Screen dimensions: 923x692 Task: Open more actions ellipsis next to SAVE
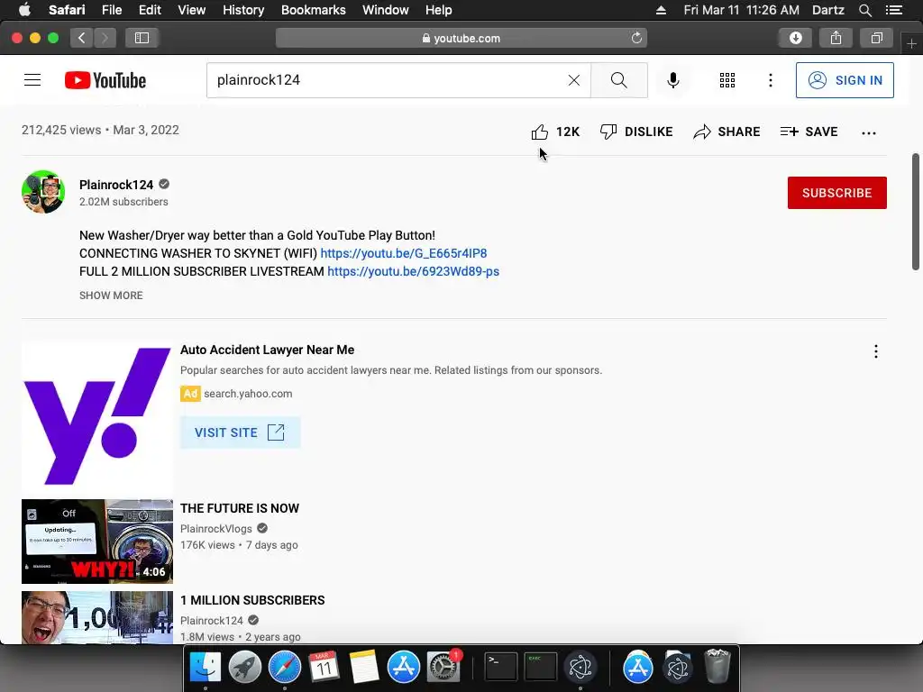[869, 133]
